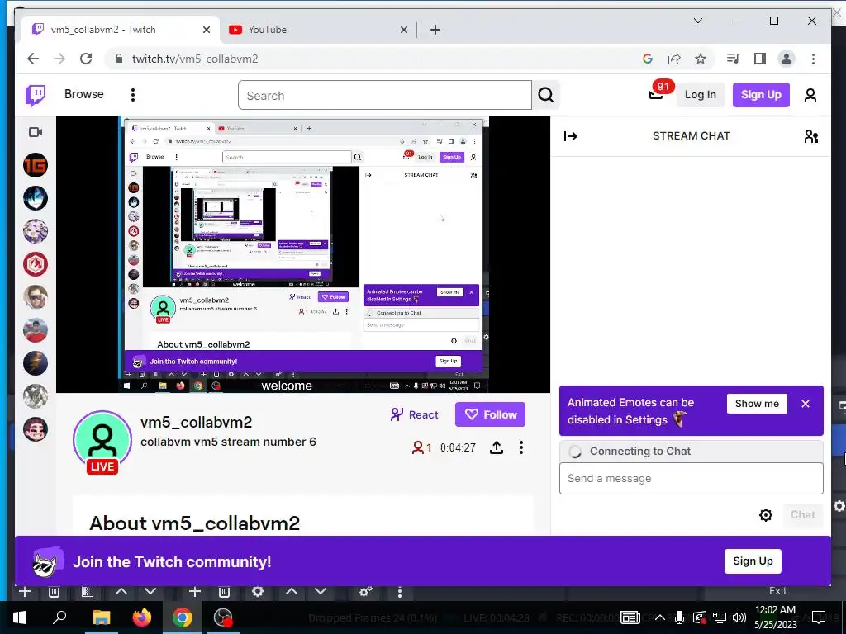Switch to OBS Studio on taskbar

[x=223, y=617]
